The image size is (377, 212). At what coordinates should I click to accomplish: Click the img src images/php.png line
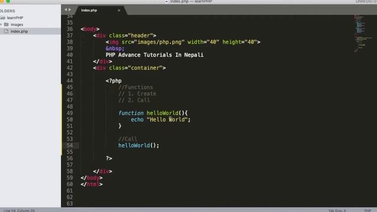pyautogui.click(x=183, y=42)
